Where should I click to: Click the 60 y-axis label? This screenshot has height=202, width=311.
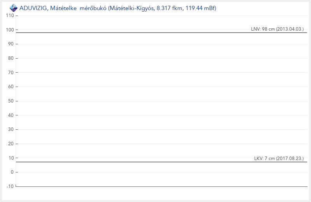pos(11,87)
